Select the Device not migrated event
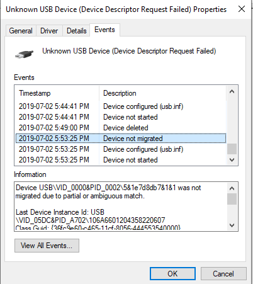 coord(121,139)
